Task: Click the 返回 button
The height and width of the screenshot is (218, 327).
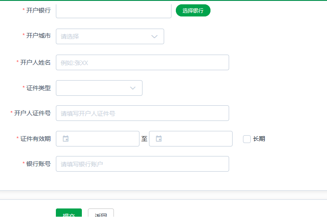Action: 100,213
